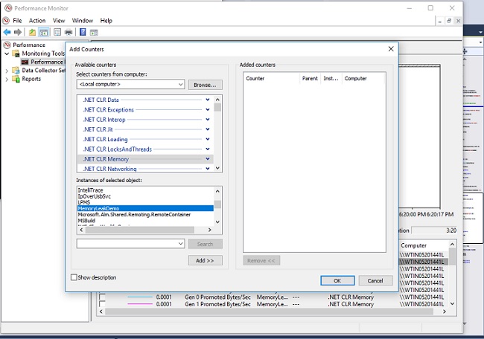Click the Computer column header in Added counters
The image size is (484, 339).
(x=363, y=79)
